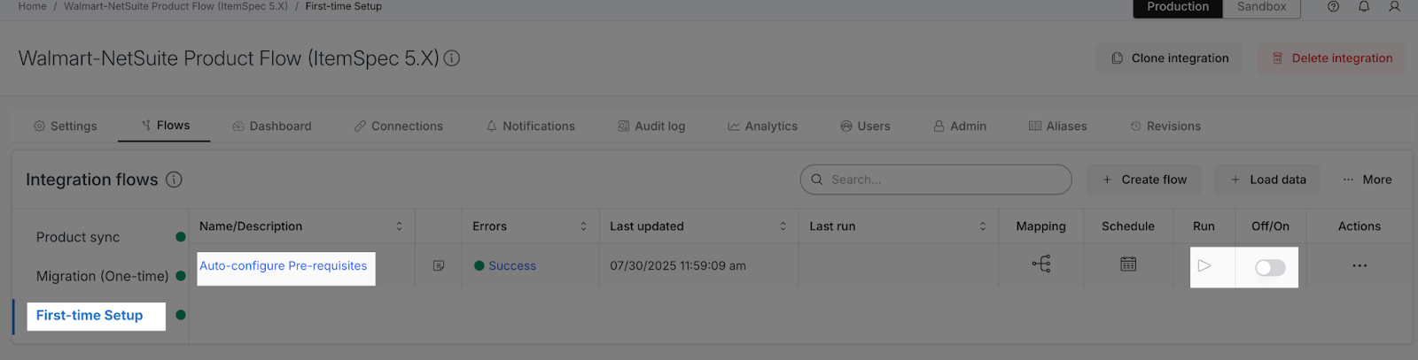The width and height of the screenshot is (1418, 360).
Task: Open the flow description note icon
Action: (x=439, y=265)
